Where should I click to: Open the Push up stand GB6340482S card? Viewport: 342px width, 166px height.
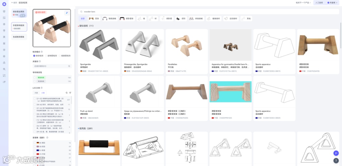[99, 99]
